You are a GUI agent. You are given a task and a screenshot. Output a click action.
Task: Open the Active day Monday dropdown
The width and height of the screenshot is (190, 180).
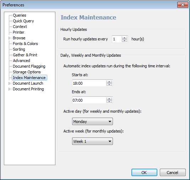click(x=92, y=122)
